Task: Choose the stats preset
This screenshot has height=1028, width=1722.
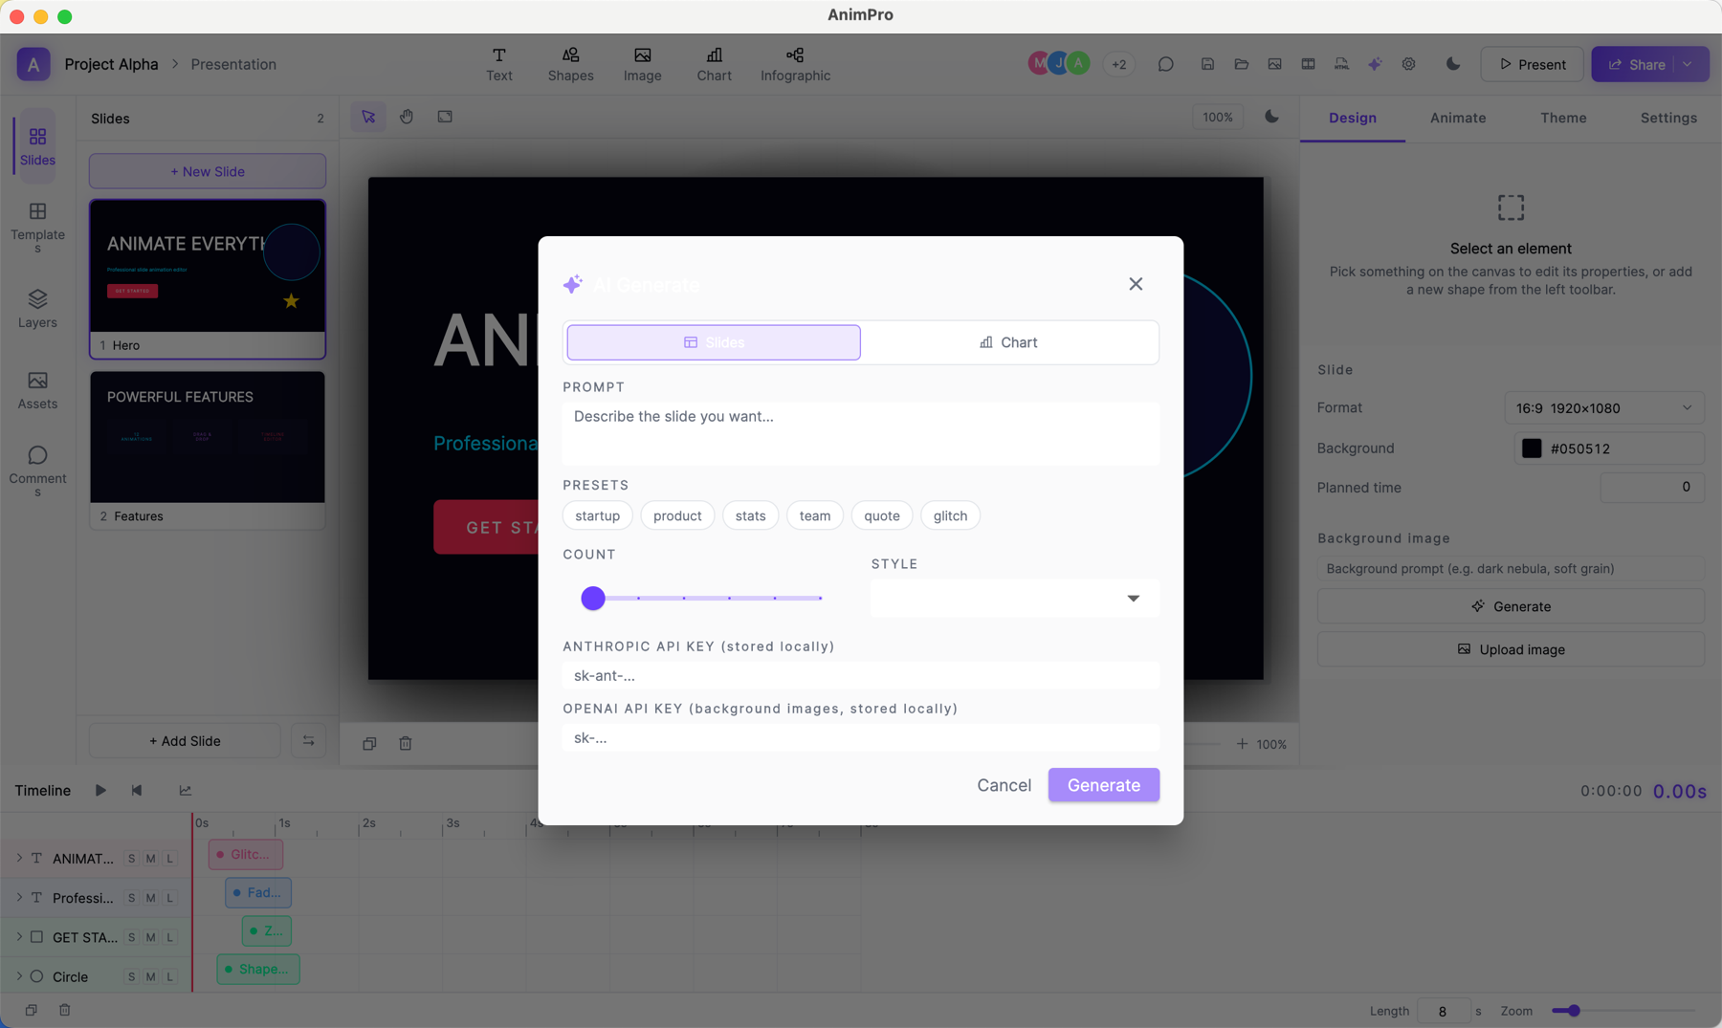Action: [x=751, y=515]
